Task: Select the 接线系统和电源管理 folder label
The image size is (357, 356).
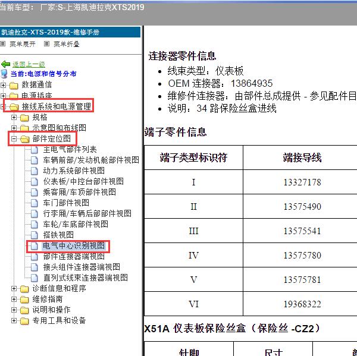Action: point(57,106)
